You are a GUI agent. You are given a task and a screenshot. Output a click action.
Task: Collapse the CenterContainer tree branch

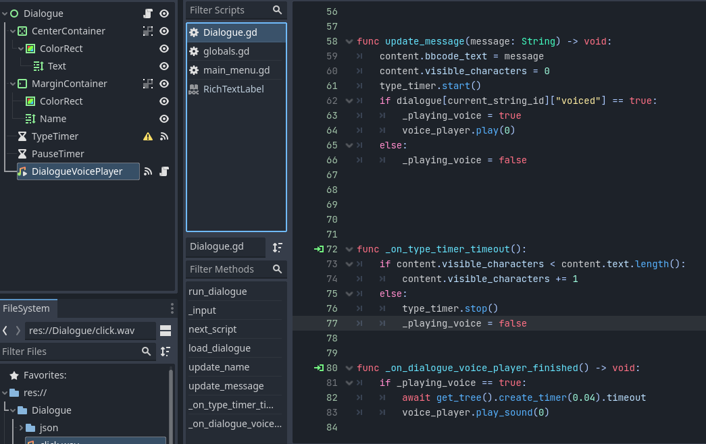[13, 31]
